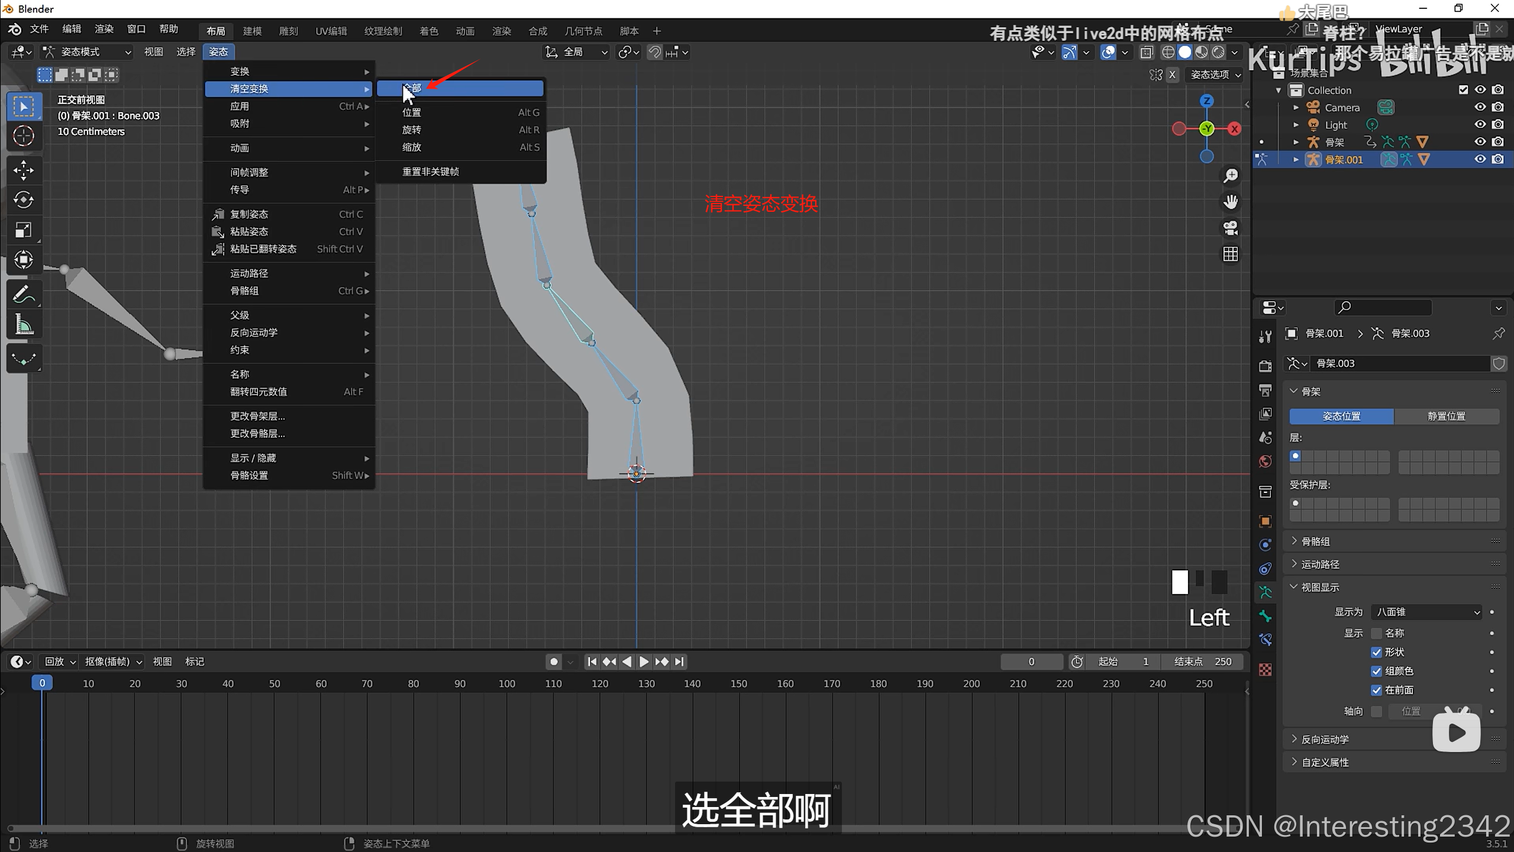Expand the 骨骼组 panel
The width and height of the screenshot is (1514, 852).
click(1316, 541)
